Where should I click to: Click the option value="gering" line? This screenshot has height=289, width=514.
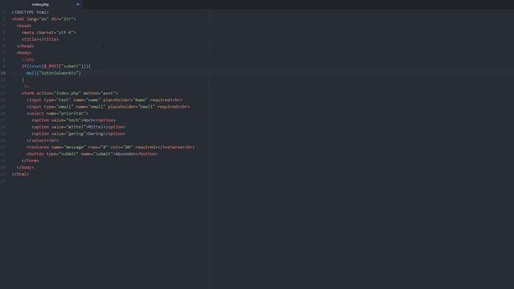79,134
